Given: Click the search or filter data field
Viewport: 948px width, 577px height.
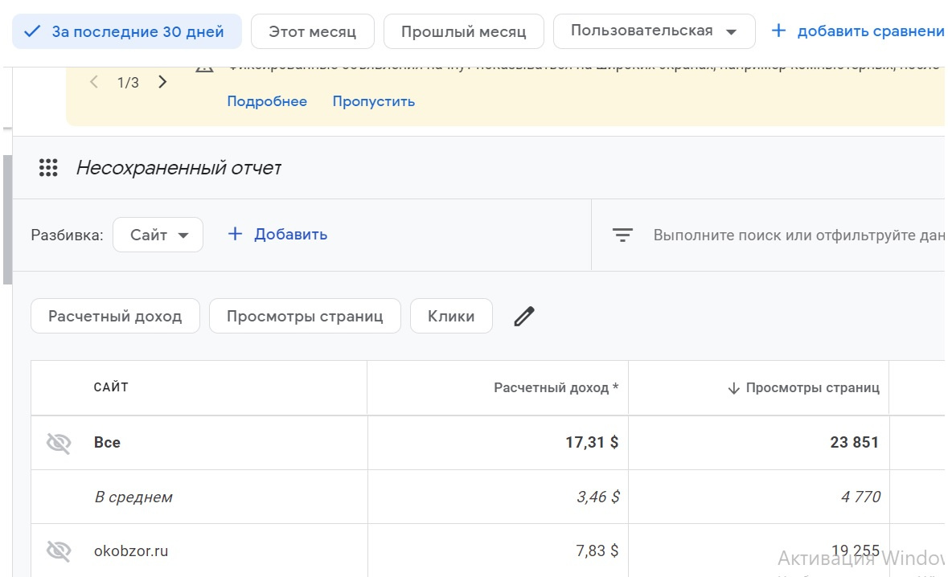Looking at the screenshot, I should 796,235.
